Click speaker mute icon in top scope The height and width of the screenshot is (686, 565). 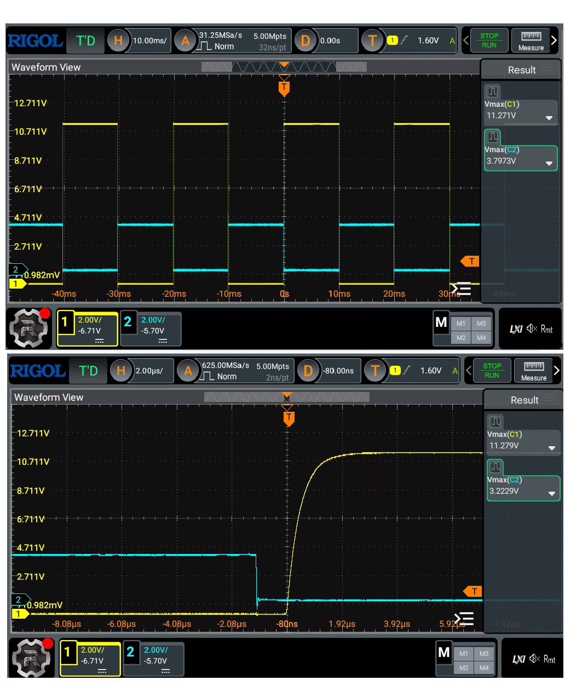pos(532,328)
